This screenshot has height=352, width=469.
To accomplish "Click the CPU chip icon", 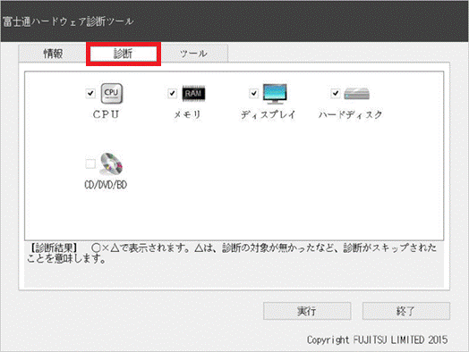I will point(112,94).
